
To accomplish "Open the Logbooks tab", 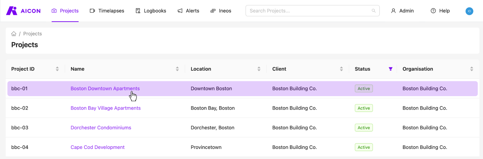I will (x=151, y=11).
